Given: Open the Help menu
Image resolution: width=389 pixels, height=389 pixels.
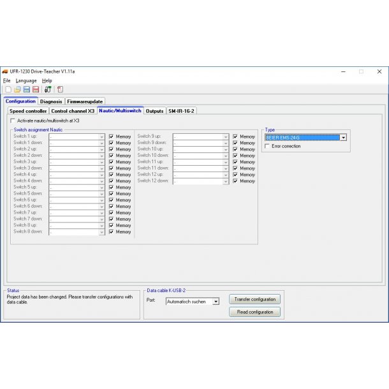Looking at the screenshot, I should [x=47, y=80].
